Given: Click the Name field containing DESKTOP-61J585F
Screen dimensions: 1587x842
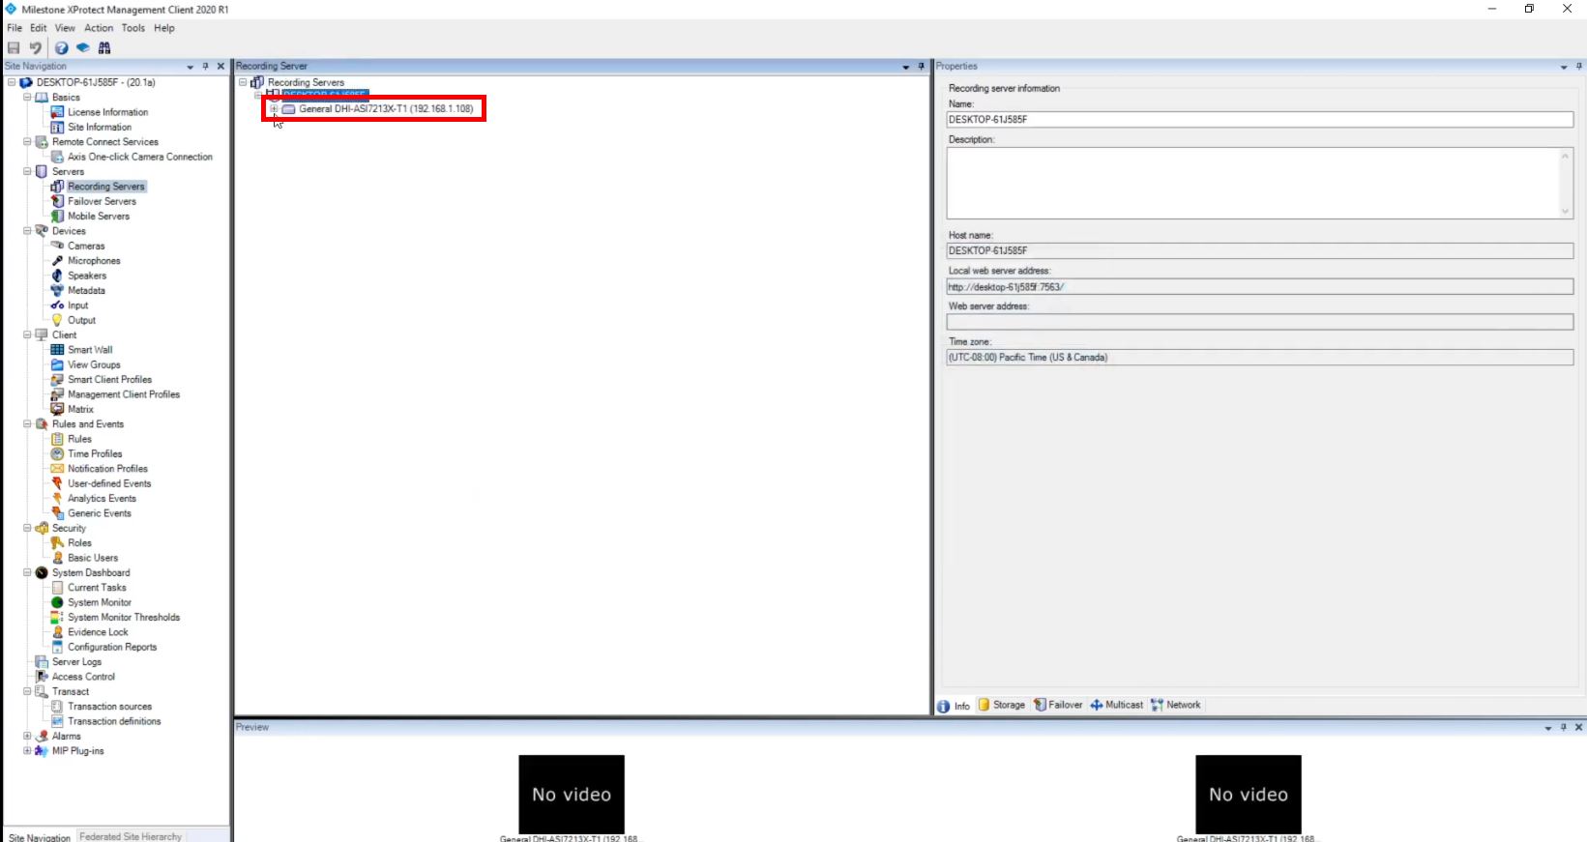Looking at the screenshot, I should tap(1259, 120).
